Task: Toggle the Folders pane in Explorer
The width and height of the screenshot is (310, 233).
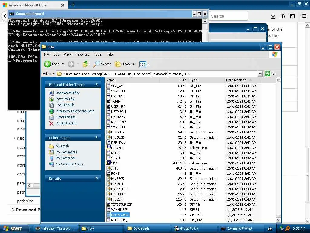Action: pyautogui.click(x=124, y=64)
